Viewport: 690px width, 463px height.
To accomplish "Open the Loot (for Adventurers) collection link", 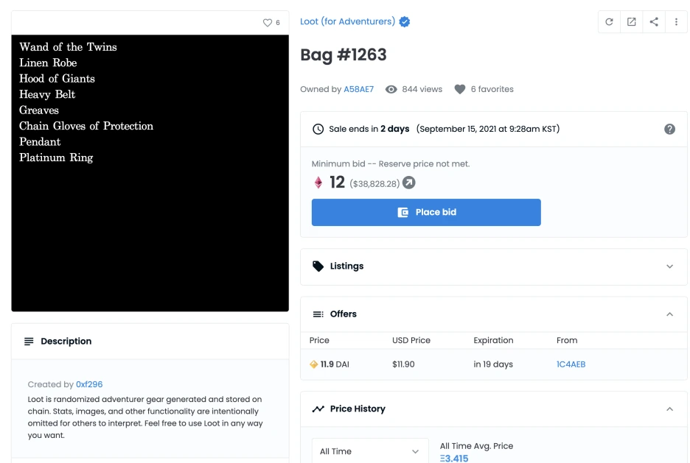I will [x=347, y=21].
